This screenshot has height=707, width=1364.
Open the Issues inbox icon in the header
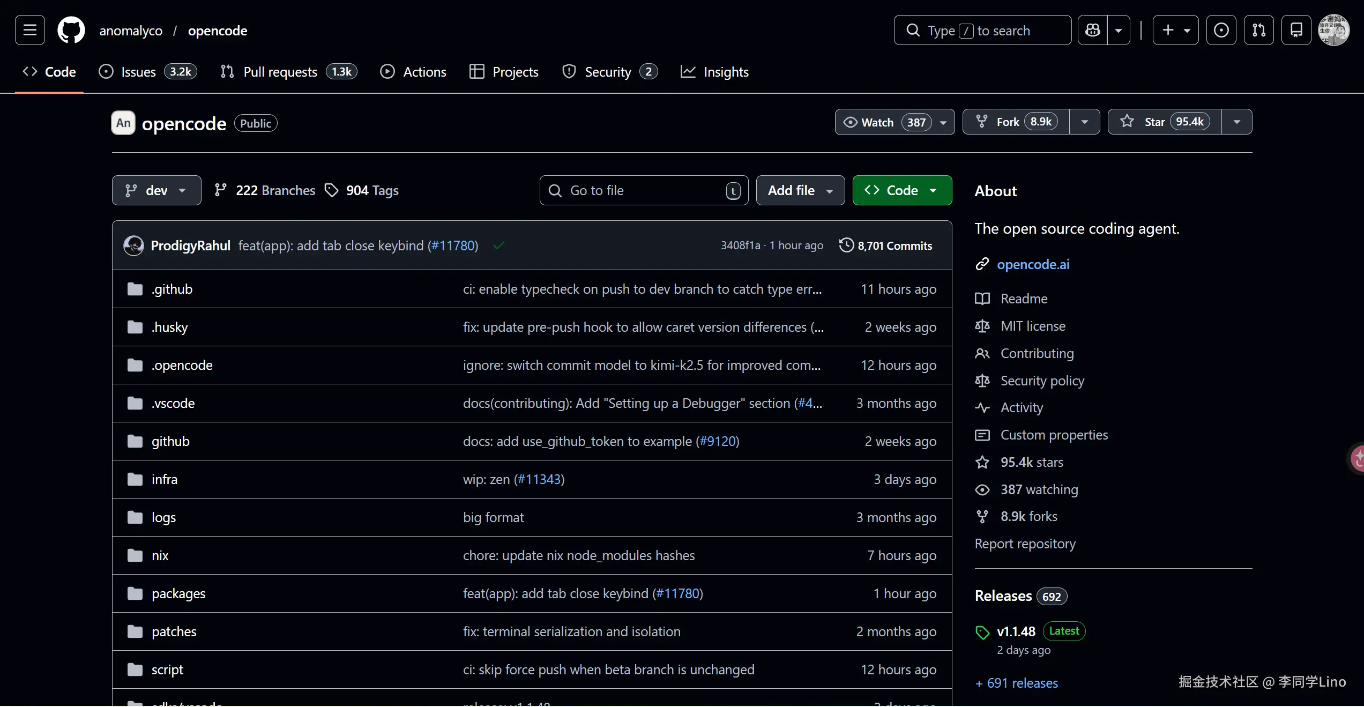coord(1221,30)
